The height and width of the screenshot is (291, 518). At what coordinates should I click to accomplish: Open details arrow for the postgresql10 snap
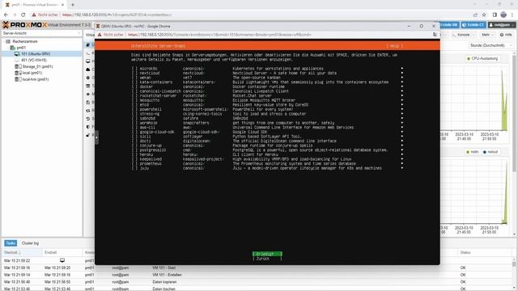point(402,150)
